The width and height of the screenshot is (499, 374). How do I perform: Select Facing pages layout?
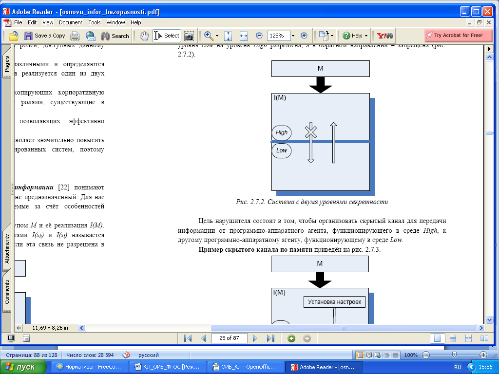pyautogui.click(x=484, y=338)
